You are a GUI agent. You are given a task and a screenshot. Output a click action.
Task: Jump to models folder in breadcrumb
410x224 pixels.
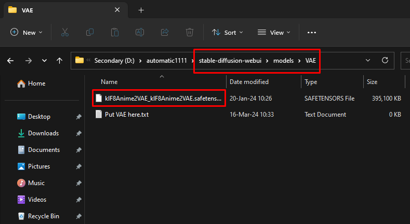(283, 61)
